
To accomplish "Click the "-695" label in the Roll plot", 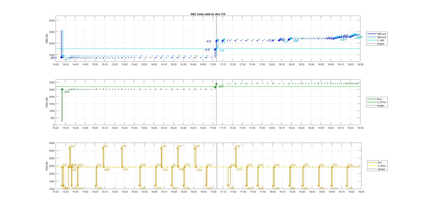I will 74,170.
